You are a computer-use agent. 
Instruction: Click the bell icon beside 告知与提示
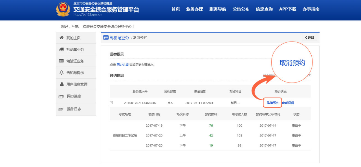(x=61, y=73)
